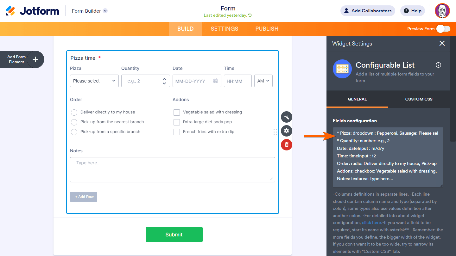The height and width of the screenshot is (256, 456).
Task: Delete the widget with the trash icon
Action: pos(287,145)
